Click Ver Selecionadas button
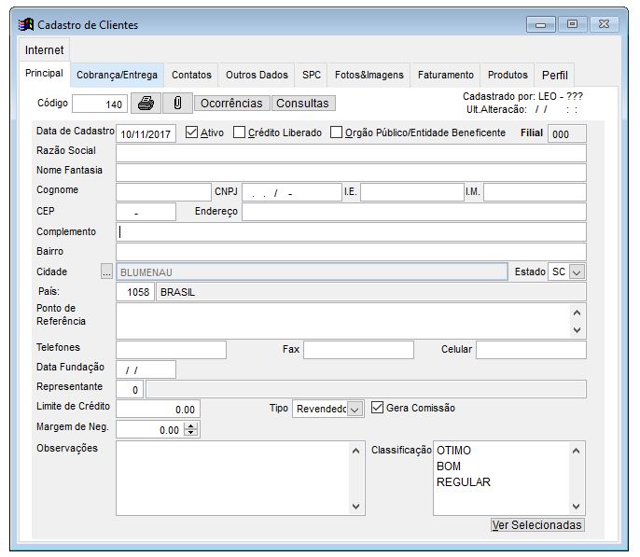The width and height of the screenshot is (640, 557). (x=537, y=524)
